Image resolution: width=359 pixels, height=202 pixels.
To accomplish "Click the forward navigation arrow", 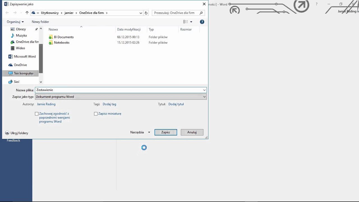I will point(15,13).
